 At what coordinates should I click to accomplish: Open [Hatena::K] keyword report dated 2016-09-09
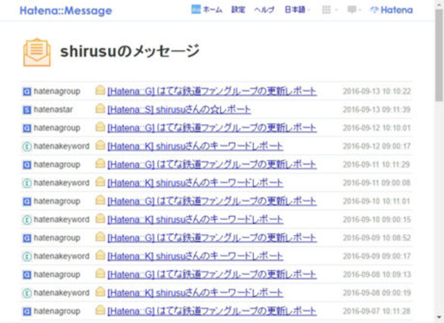195,256
